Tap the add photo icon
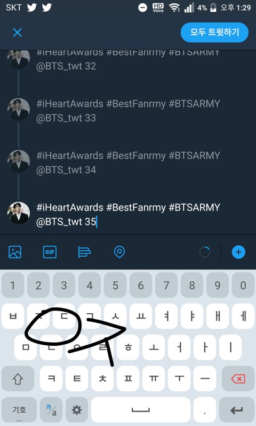The height and width of the screenshot is (426, 256). (x=15, y=252)
